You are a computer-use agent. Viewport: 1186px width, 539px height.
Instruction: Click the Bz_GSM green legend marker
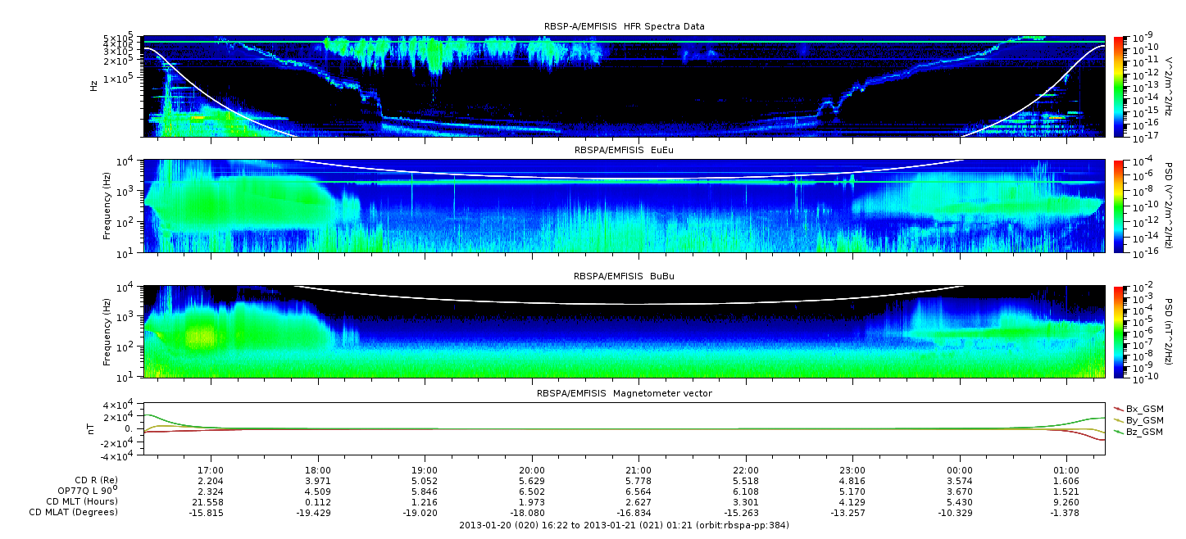tap(1120, 431)
